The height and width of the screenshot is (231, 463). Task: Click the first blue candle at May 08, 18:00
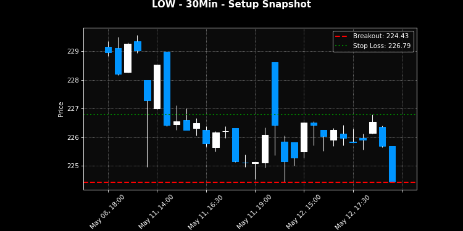pyautogui.click(x=109, y=50)
